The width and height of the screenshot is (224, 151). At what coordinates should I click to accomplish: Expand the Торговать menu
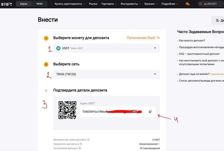pyautogui.click(x=109, y=4)
